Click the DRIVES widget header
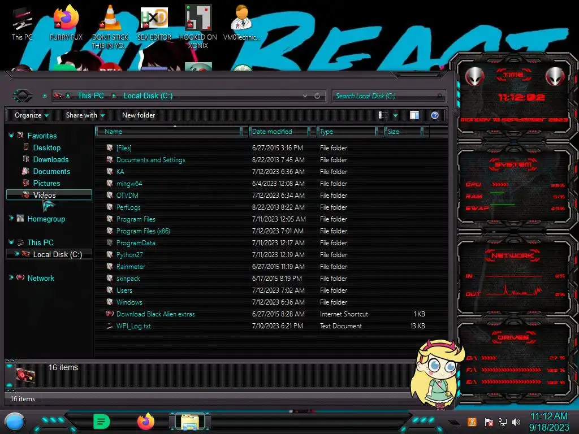Viewport: 579px width, 434px height. coord(513,337)
